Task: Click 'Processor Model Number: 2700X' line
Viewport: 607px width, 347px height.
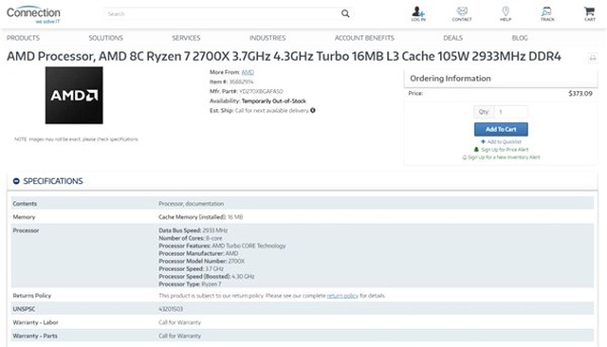Action: pos(202,261)
